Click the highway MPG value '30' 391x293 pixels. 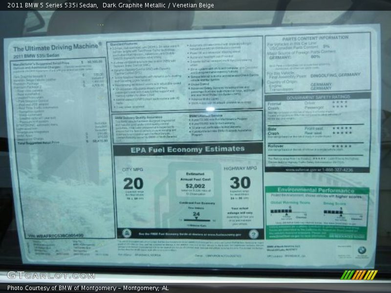tap(240, 183)
